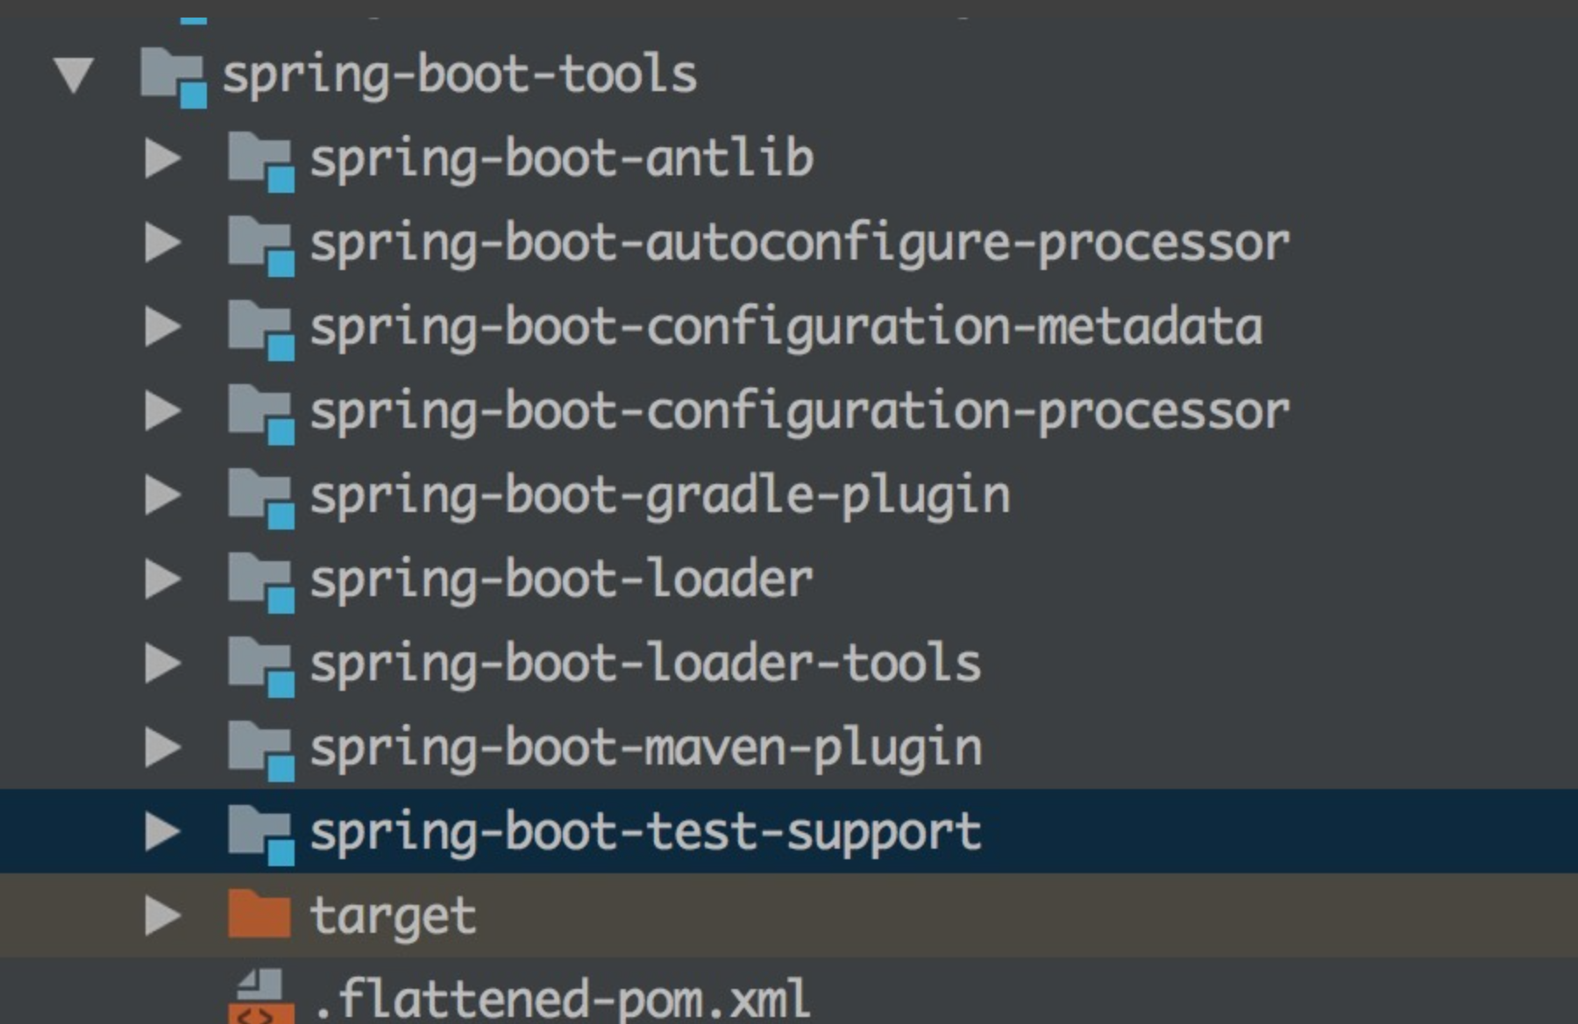Select the spring-boot-gradle-plugin tree item
Screen dimensions: 1578x1024
point(657,495)
